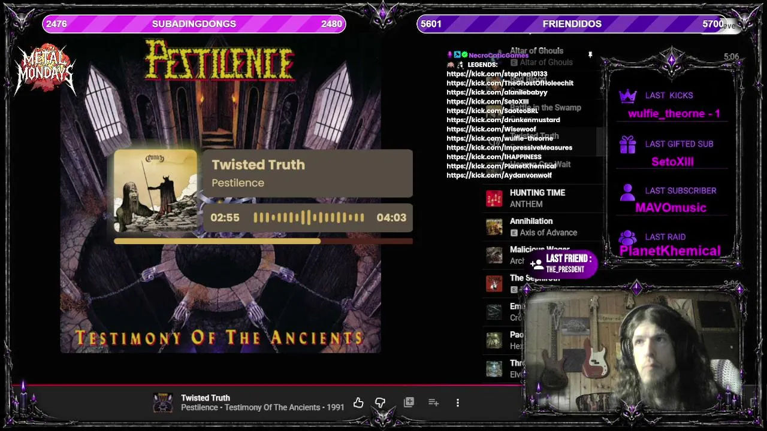The image size is (767, 431).
Task: Open the Annihilation track thumbnail
Action: click(494, 227)
